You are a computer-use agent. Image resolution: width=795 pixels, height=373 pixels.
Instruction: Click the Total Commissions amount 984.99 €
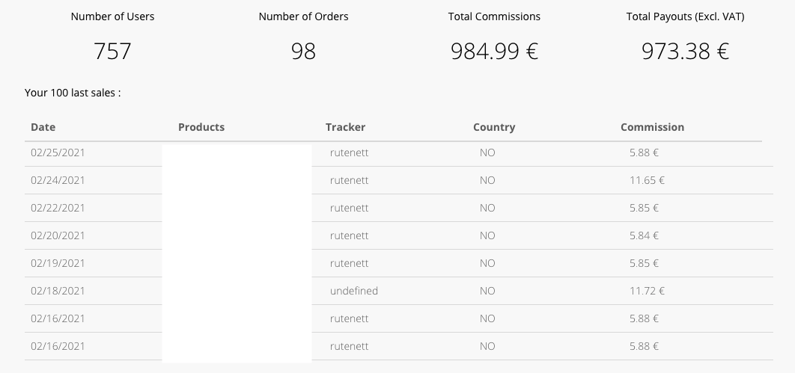point(494,51)
